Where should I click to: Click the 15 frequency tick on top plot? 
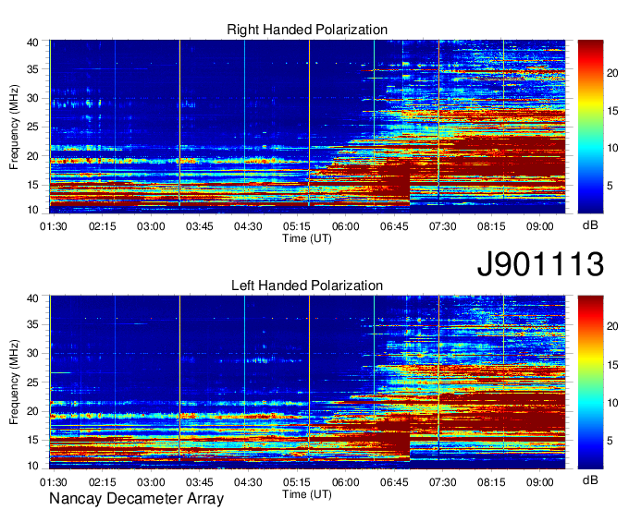pyautogui.click(x=33, y=185)
